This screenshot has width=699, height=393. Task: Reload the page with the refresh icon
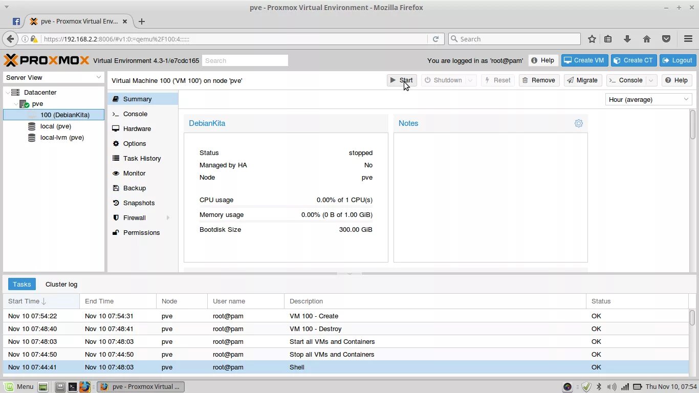point(435,39)
